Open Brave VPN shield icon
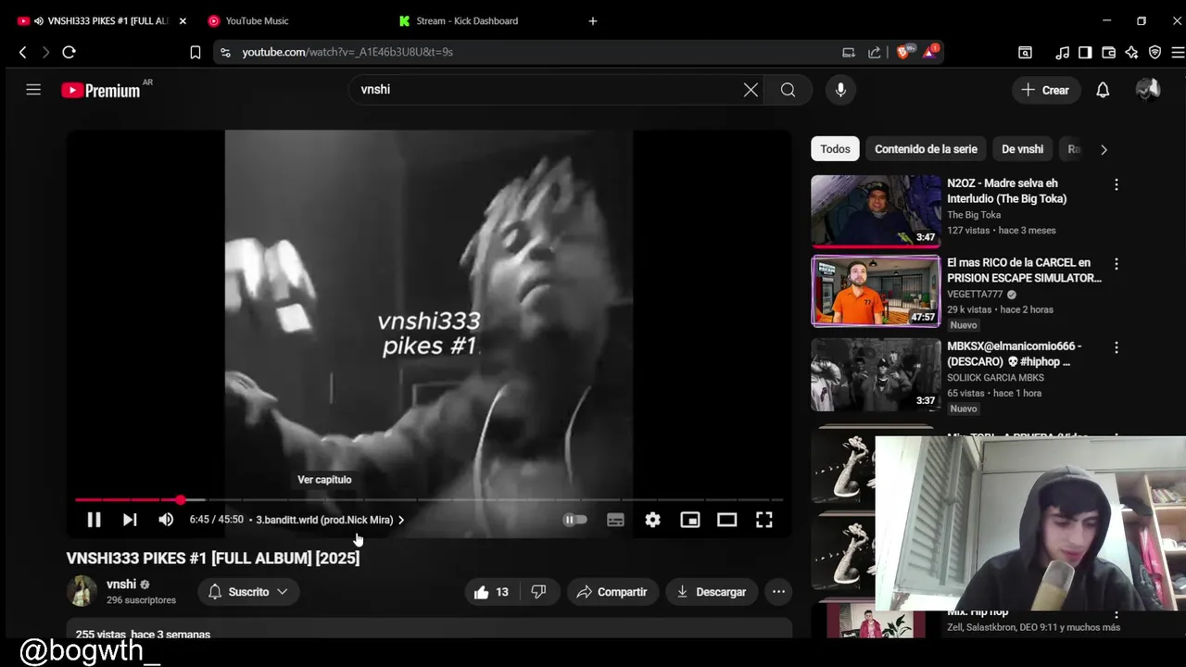The height and width of the screenshot is (667, 1186). 1154,53
